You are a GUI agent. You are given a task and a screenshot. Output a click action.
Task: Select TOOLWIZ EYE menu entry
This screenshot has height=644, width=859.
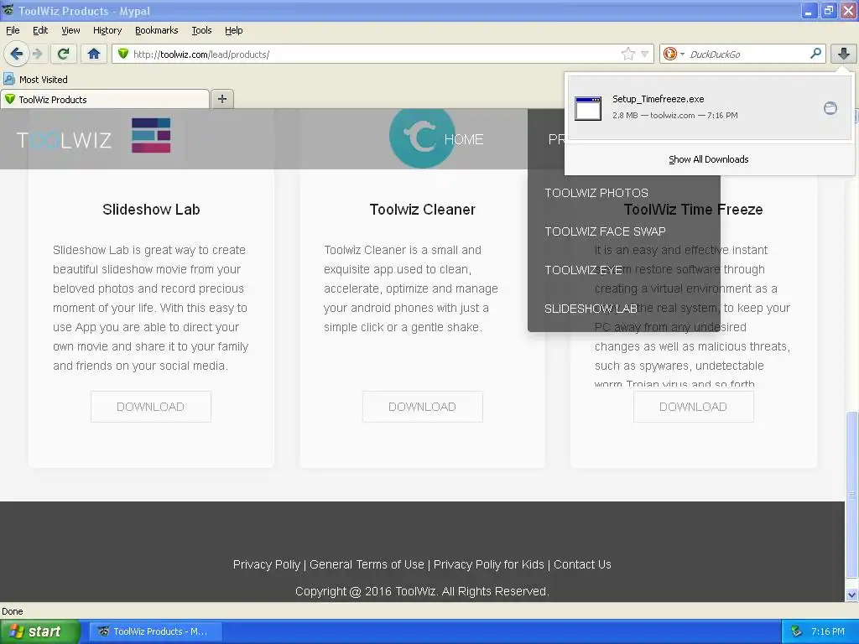583,270
